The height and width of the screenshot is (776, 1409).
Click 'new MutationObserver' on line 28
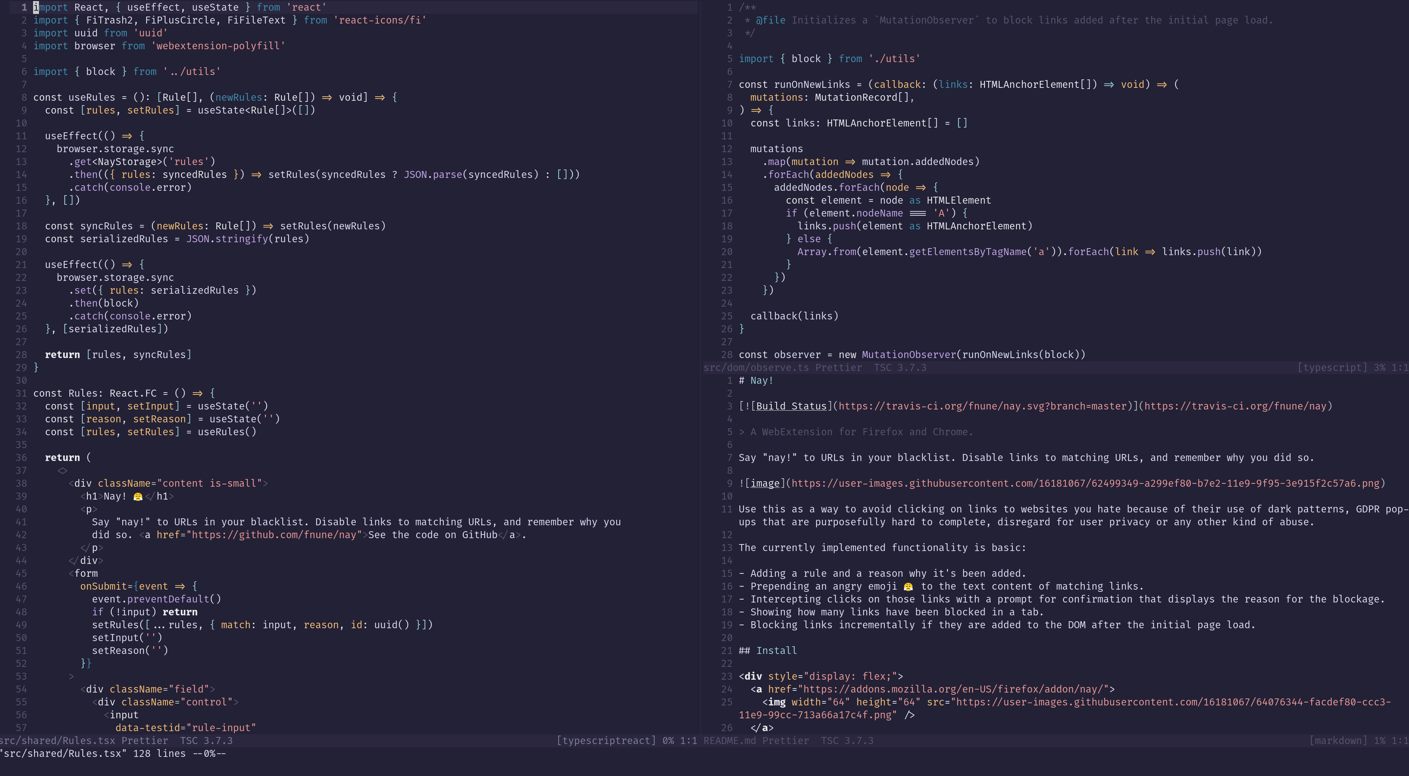[897, 355]
